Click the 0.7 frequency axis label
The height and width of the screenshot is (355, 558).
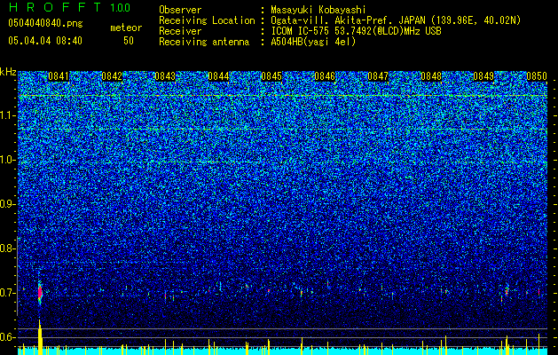tap(5, 293)
